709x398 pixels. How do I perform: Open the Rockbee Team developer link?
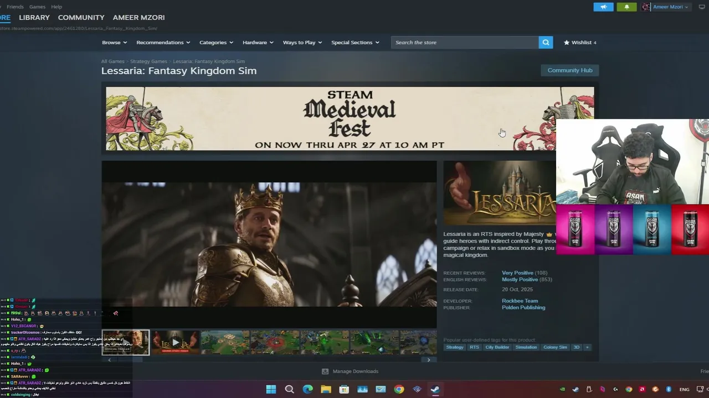point(520,301)
